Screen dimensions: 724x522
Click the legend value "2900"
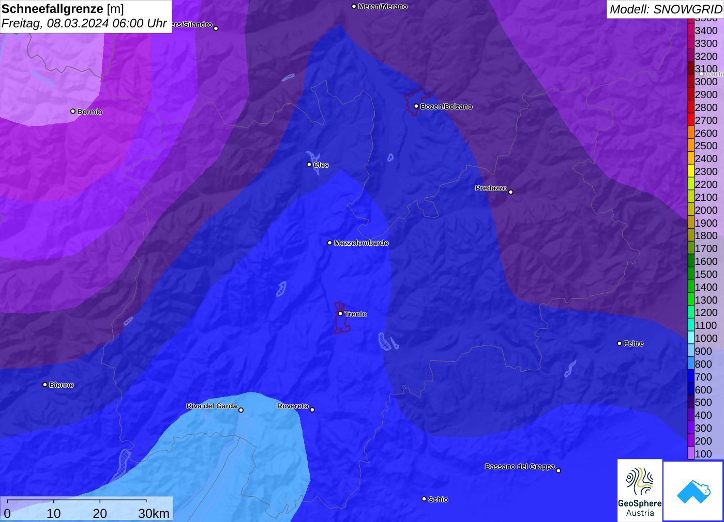pyautogui.click(x=706, y=94)
